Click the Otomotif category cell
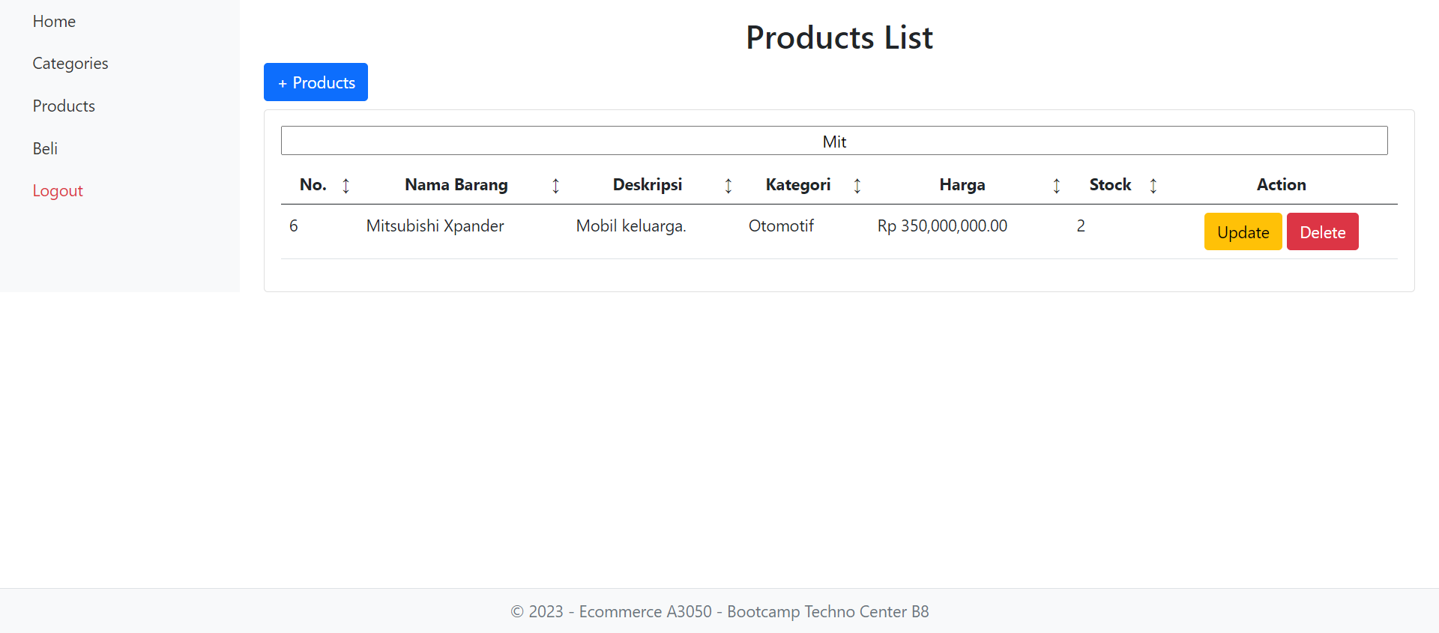 pos(781,226)
